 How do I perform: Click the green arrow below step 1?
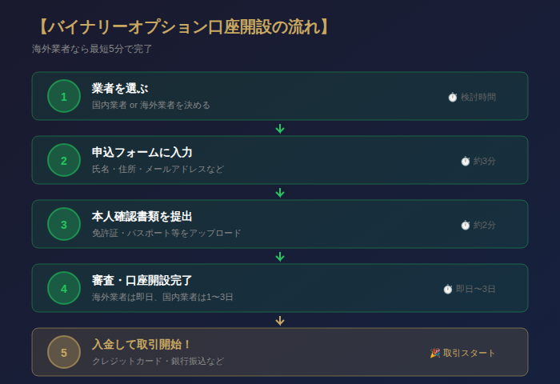[x=280, y=129]
